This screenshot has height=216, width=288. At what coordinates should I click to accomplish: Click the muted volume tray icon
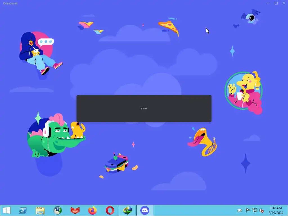click(262, 210)
